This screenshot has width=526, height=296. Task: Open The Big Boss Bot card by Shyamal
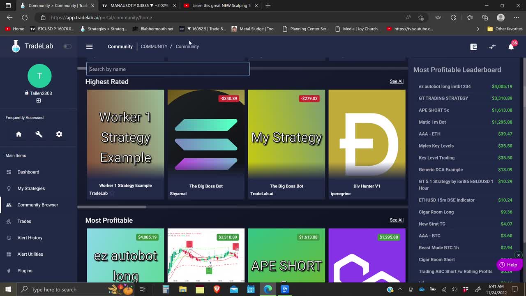(206, 144)
